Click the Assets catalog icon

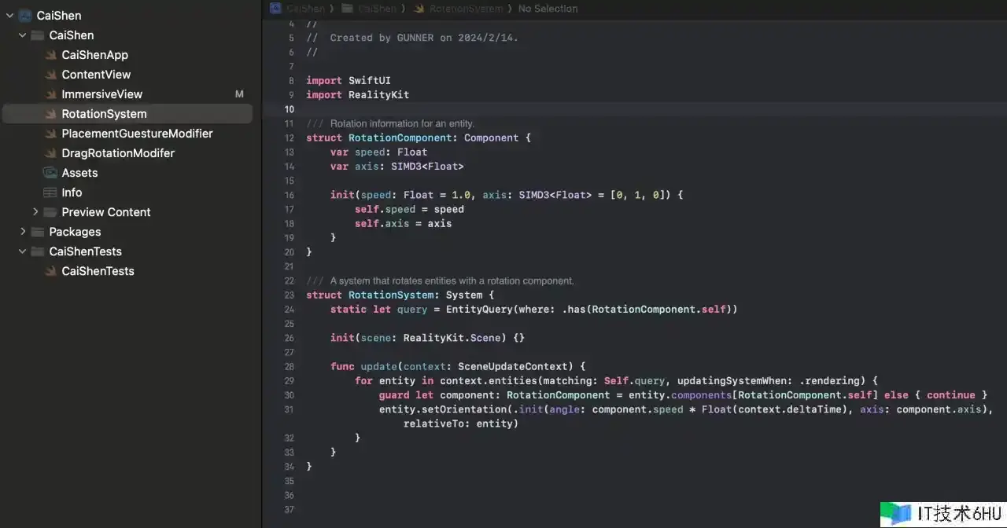(x=50, y=173)
